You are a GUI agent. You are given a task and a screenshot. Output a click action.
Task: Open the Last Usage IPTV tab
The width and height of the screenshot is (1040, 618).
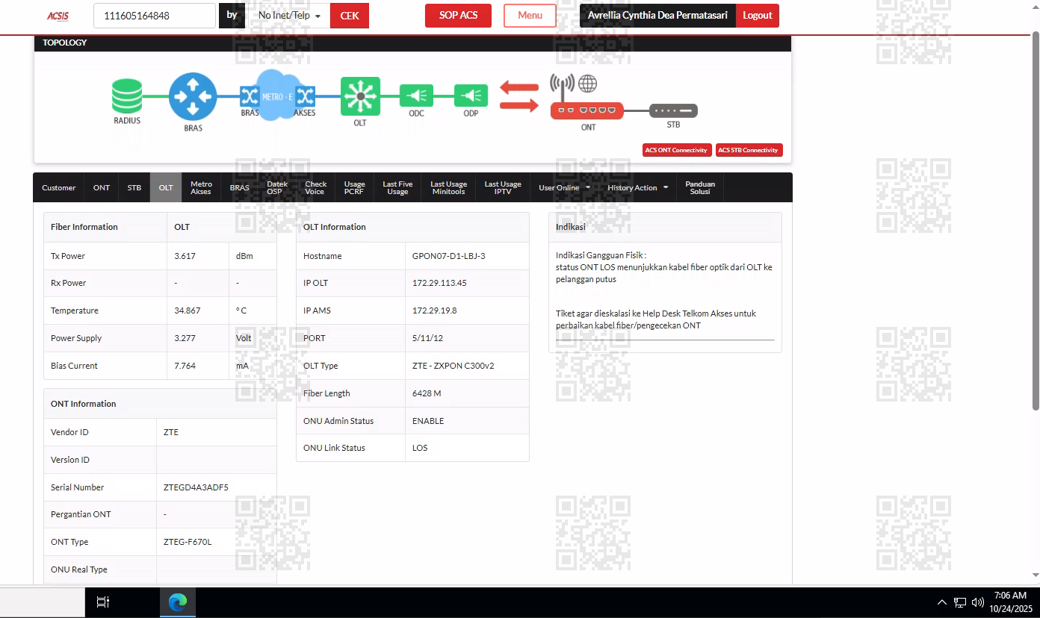503,188
